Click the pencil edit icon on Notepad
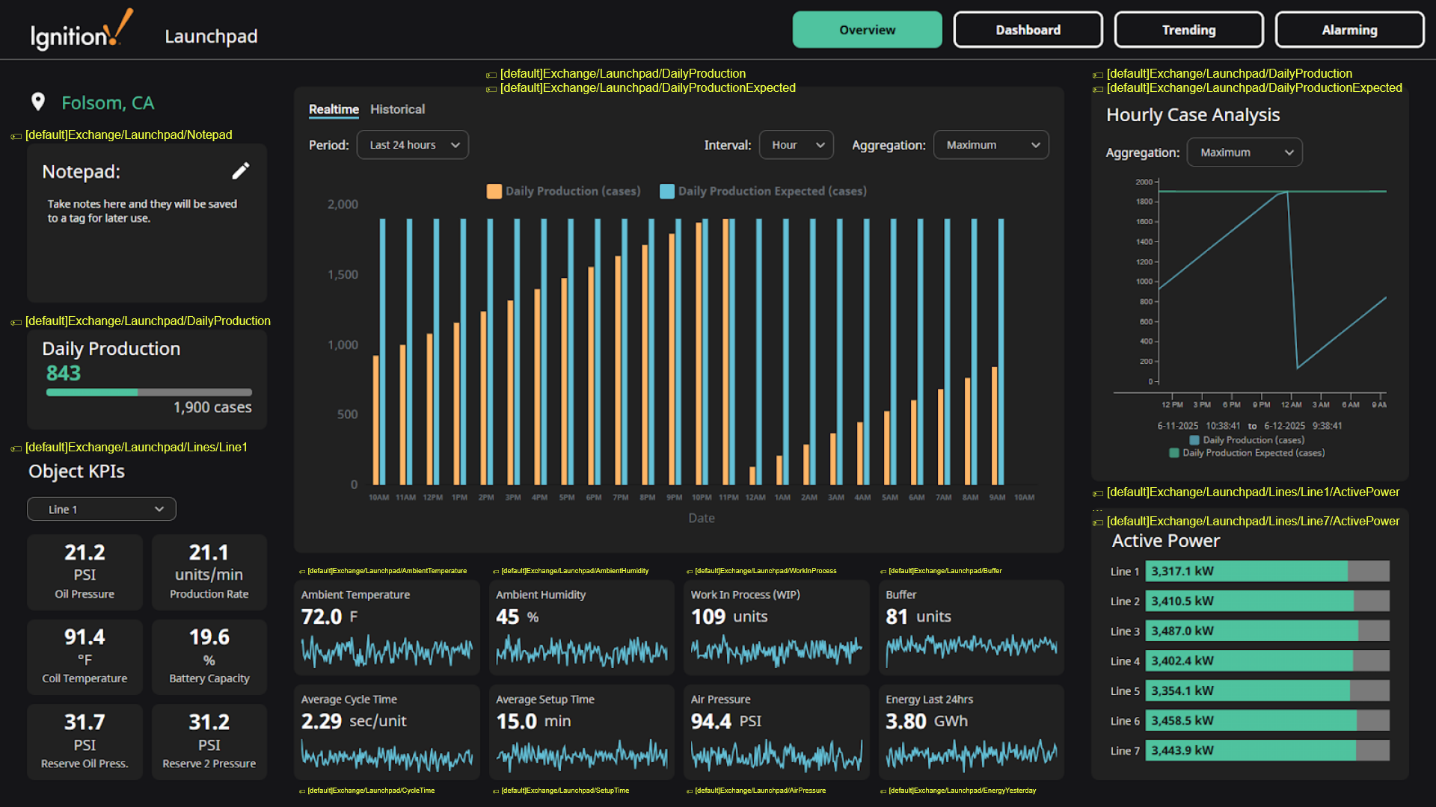The image size is (1436, 807). click(x=240, y=171)
